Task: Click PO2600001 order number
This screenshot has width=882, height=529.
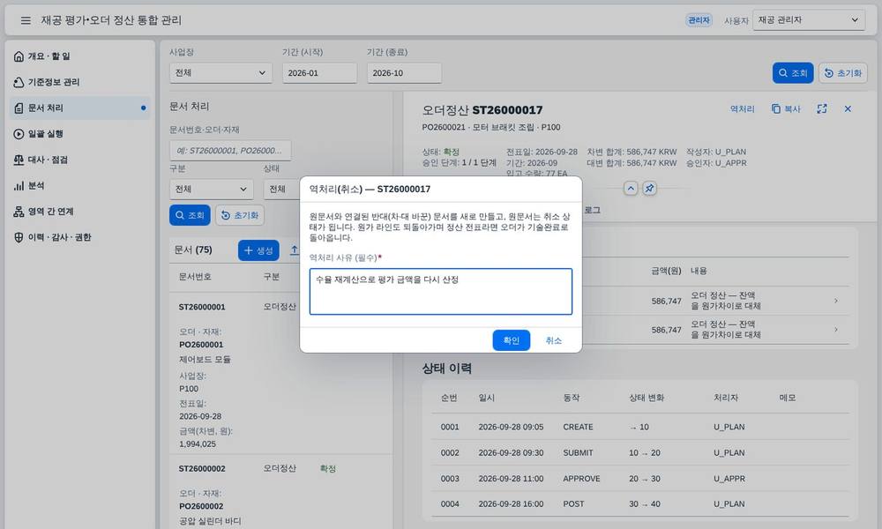Action: [x=201, y=345]
